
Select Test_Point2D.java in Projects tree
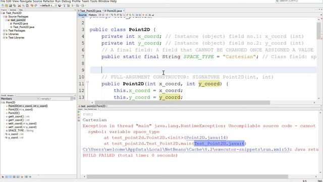pyautogui.click(x=24, y=27)
